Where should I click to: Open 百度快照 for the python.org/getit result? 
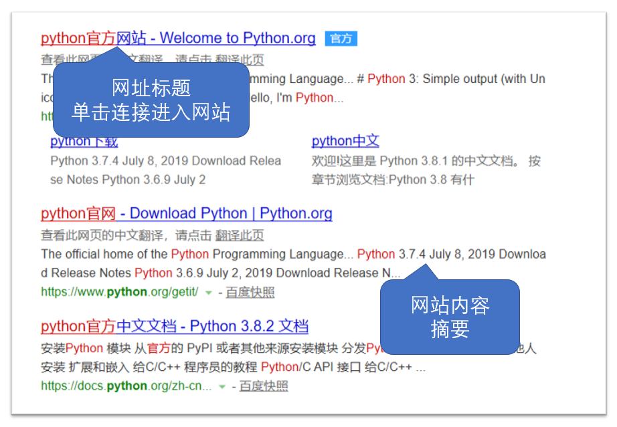pos(250,292)
